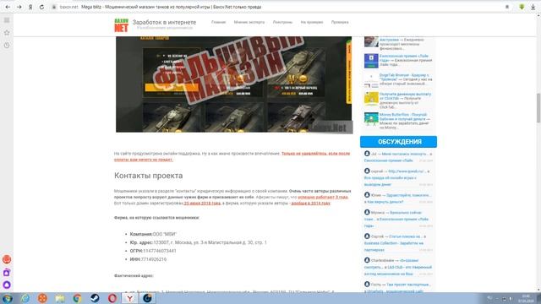Image resolution: width=541 pixels, height=304 pixels.
Task: Select the Компания ООО "МВИ" line
Action: coord(153,234)
